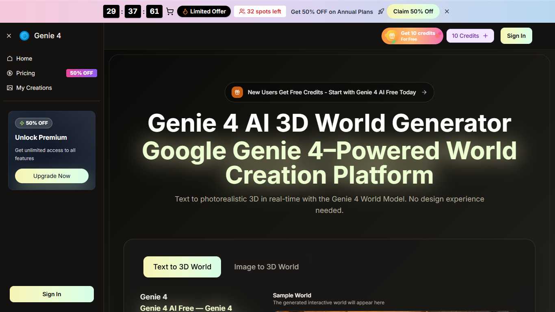This screenshot has height=312, width=555.
Task: Click the dollar icon next to Pricing
Action: (9, 73)
